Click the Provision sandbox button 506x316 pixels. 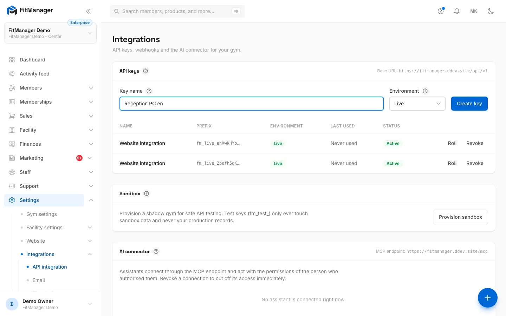point(460,217)
